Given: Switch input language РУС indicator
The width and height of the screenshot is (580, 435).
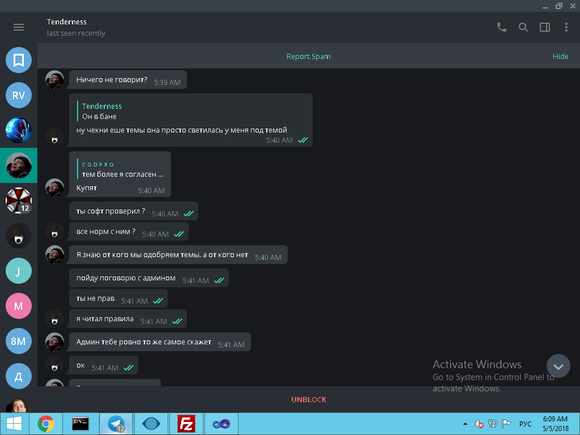Looking at the screenshot, I should point(525,424).
